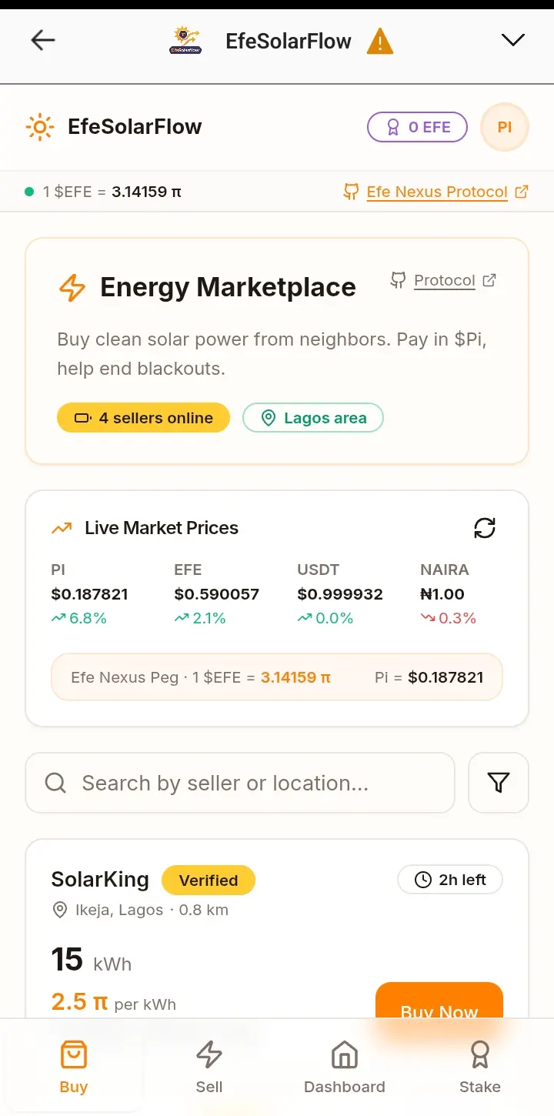The width and height of the screenshot is (554, 1116).
Task: Open the Protocol link in Energy Marketplace
Action: [x=444, y=281]
